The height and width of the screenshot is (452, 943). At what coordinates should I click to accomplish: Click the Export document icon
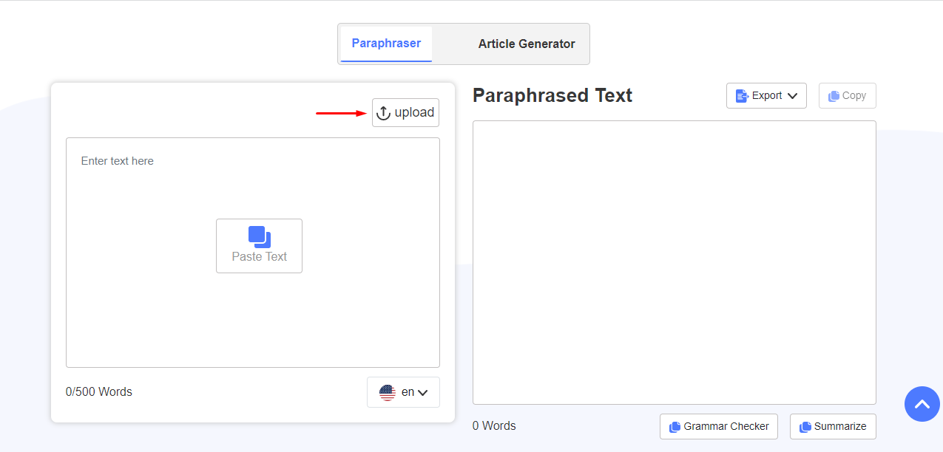(742, 95)
